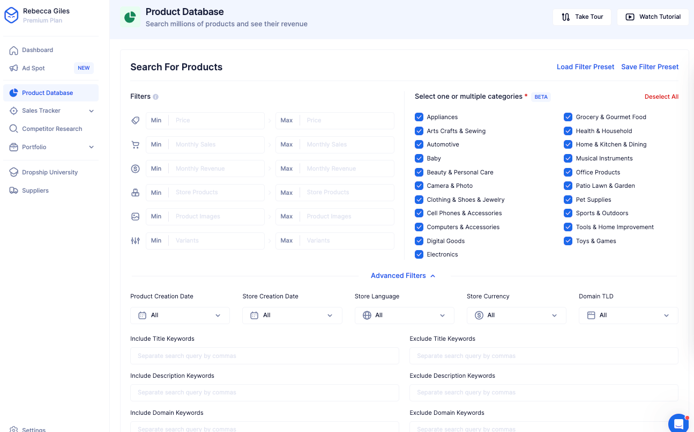Click the green pie chart header icon
Image resolution: width=694 pixels, height=432 pixels.
click(x=130, y=17)
